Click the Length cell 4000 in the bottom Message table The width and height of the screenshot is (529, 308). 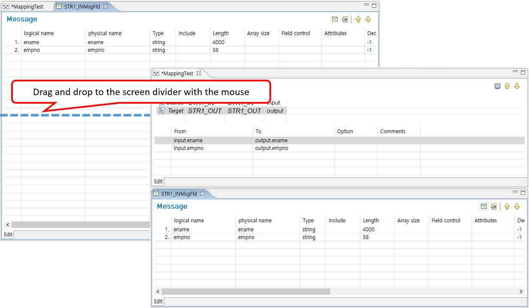(x=369, y=230)
